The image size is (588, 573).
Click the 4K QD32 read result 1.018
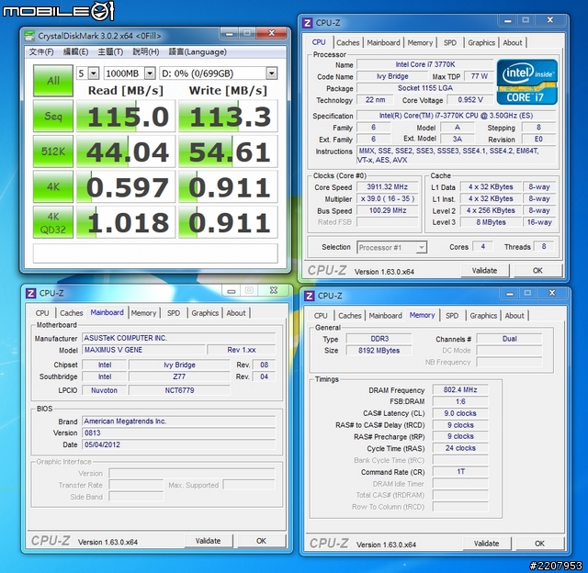tap(126, 222)
